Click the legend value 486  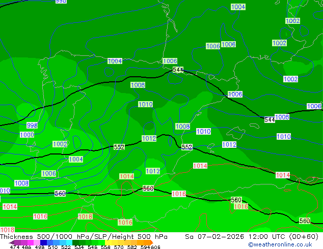pos(26,247)
